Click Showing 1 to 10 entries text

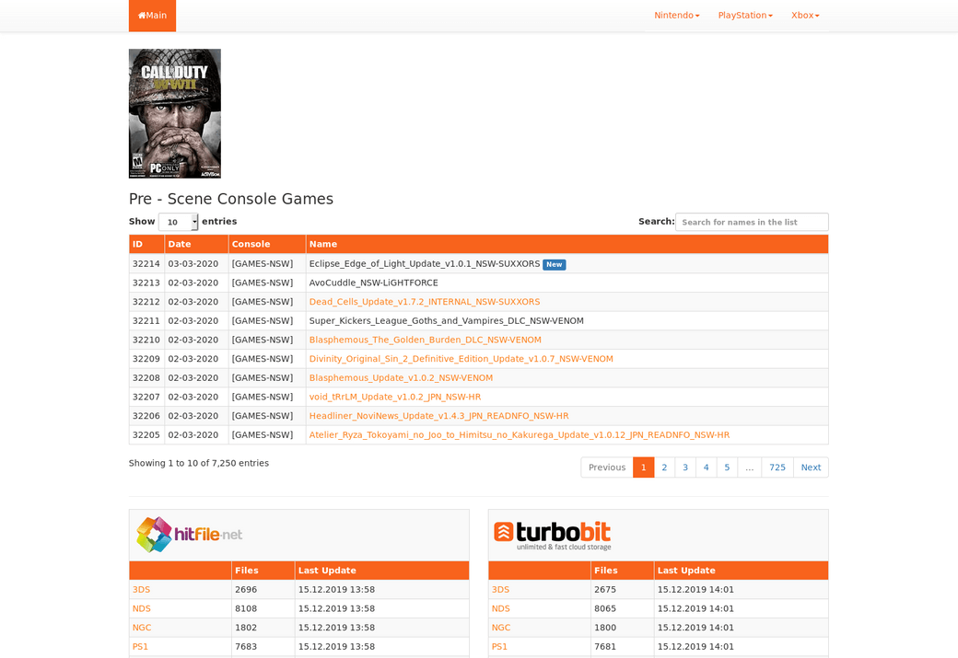199,463
